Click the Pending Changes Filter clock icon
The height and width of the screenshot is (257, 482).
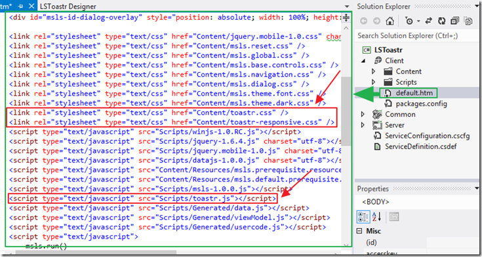[410, 21]
